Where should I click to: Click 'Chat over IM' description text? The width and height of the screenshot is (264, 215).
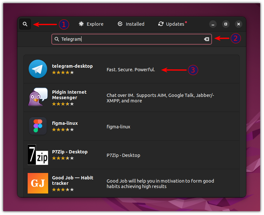pyautogui.click(x=160, y=98)
